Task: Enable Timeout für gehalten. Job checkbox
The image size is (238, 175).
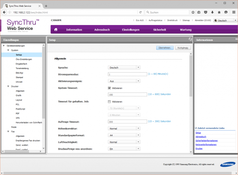Action: (x=109, y=102)
